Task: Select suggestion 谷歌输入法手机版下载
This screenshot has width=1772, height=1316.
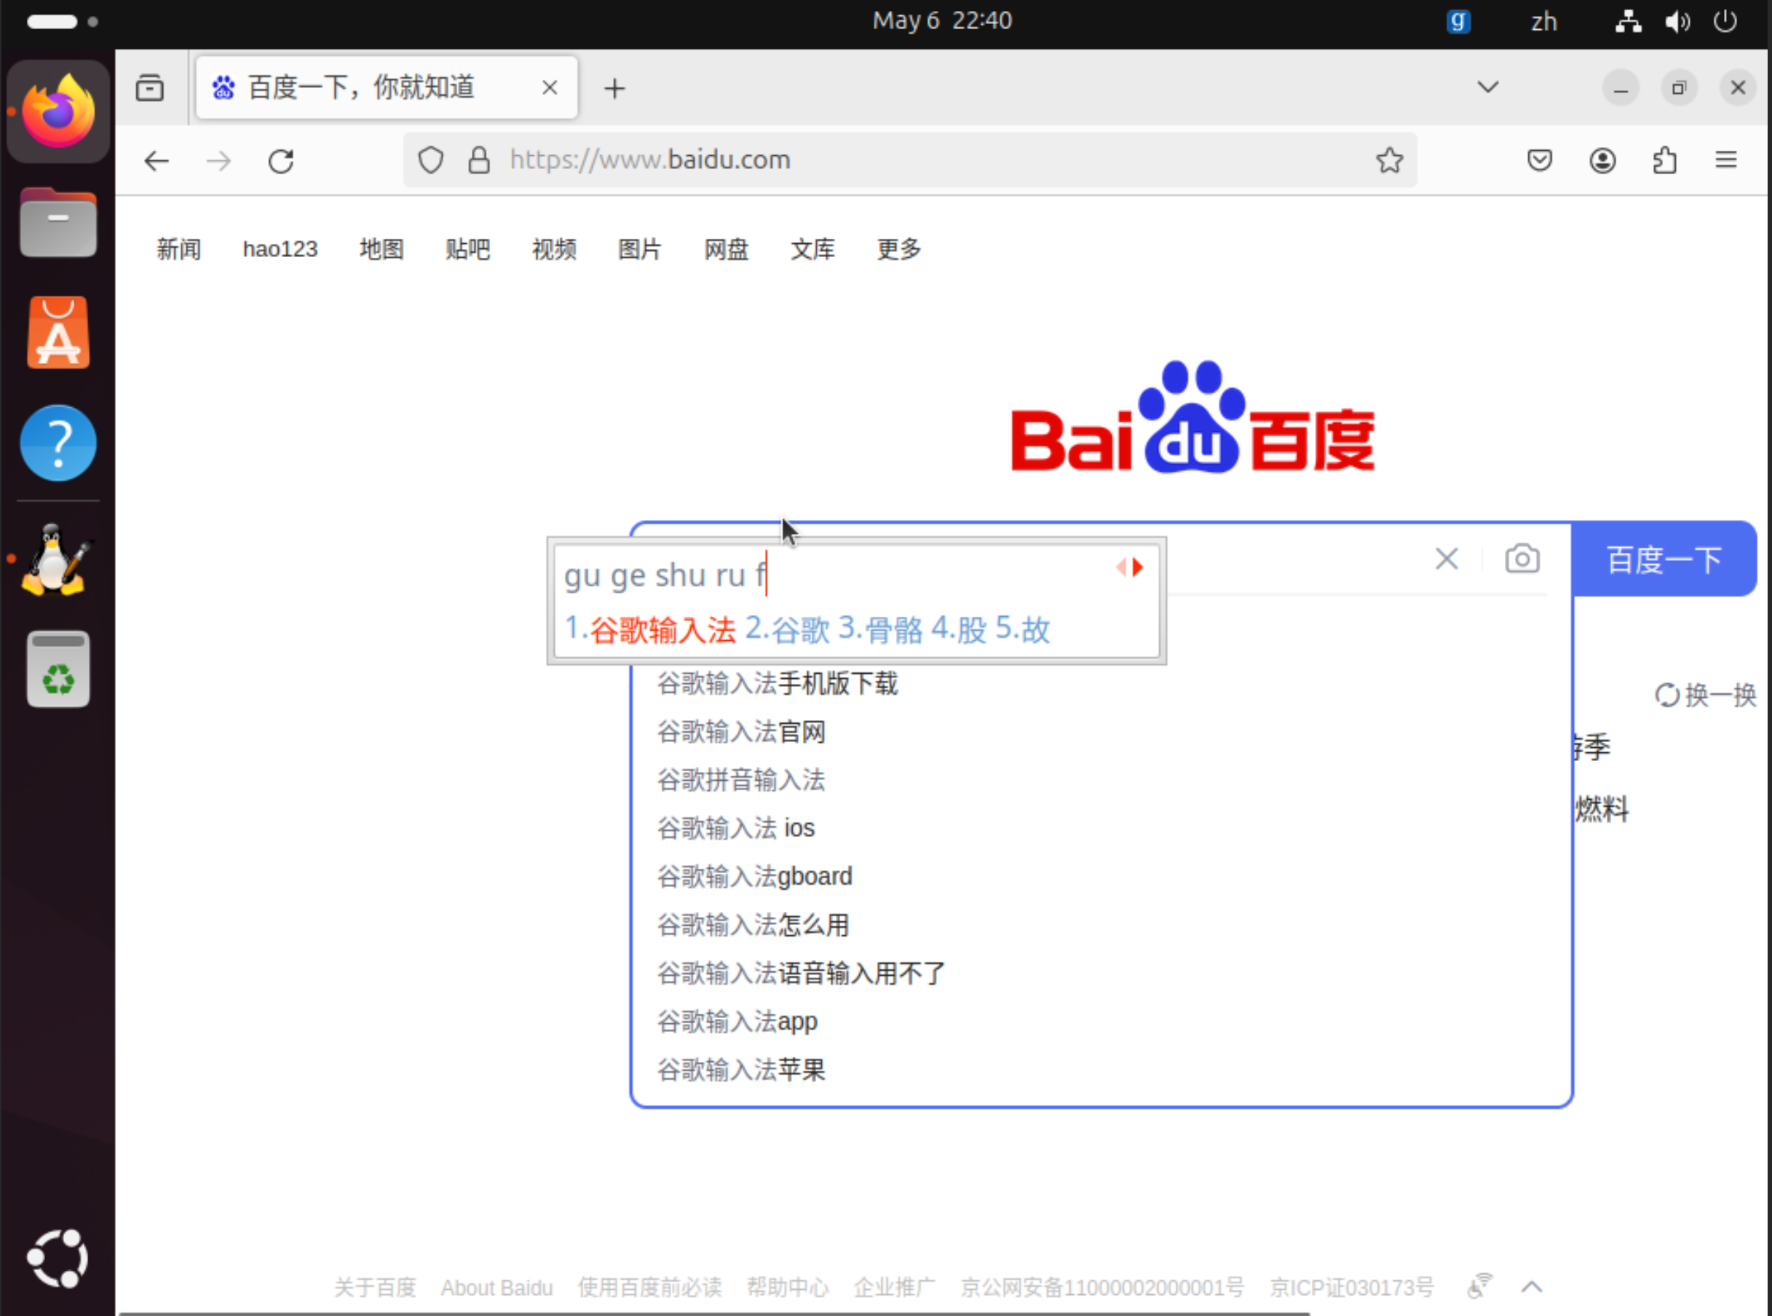Action: pos(778,684)
